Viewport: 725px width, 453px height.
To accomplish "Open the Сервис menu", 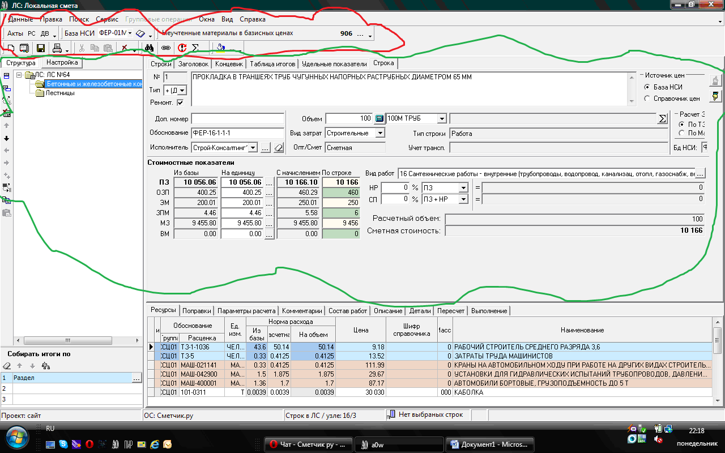I will [107, 19].
